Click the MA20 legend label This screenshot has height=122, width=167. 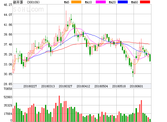point(112,2)
